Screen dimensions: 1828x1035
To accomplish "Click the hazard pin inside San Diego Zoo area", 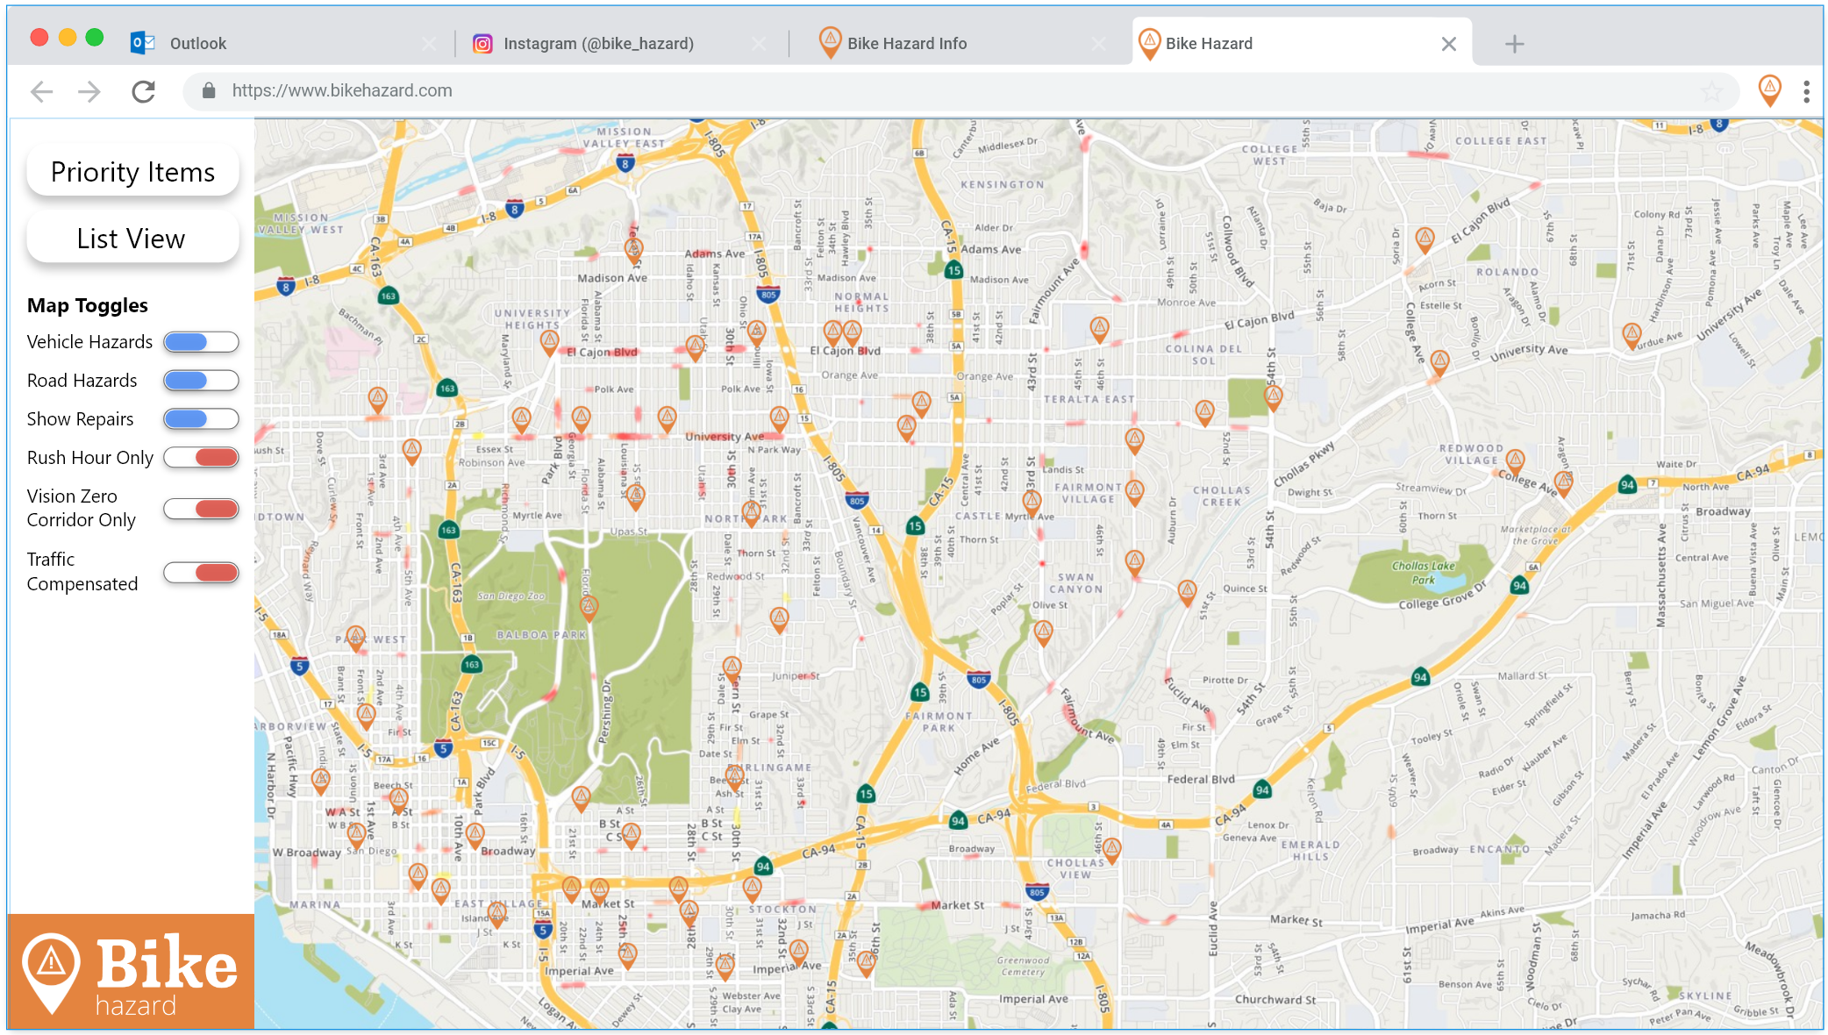I will pos(589,606).
